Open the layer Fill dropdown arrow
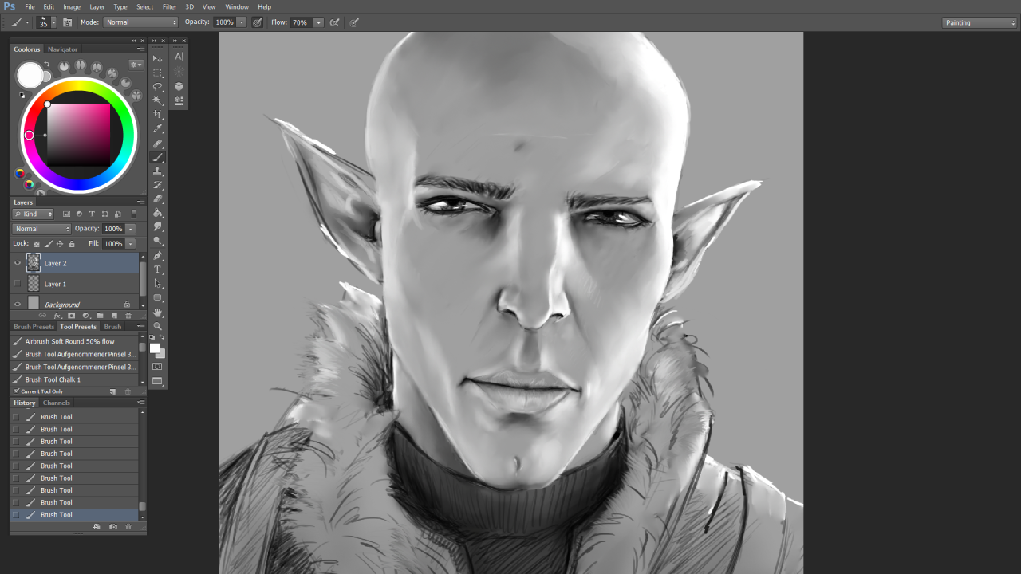Image resolution: width=1021 pixels, height=574 pixels. [x=130, y=243]
